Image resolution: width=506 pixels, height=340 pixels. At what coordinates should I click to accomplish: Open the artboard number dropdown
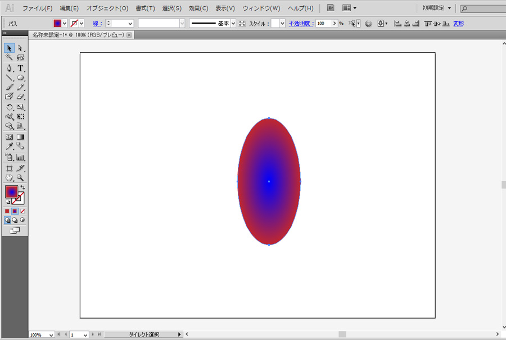tap(85, 335)
